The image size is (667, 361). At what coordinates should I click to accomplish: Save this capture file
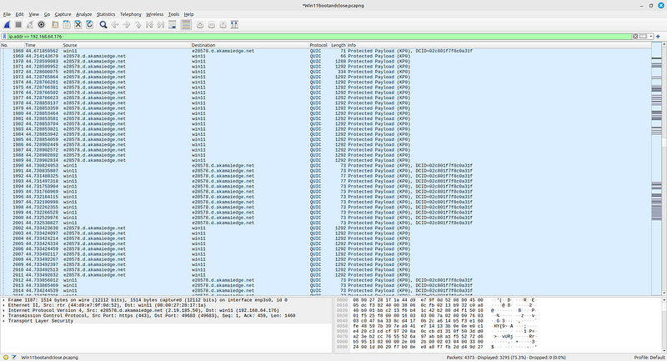point(67,25)
